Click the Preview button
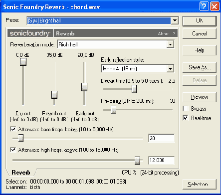 [x=200, y=97]
